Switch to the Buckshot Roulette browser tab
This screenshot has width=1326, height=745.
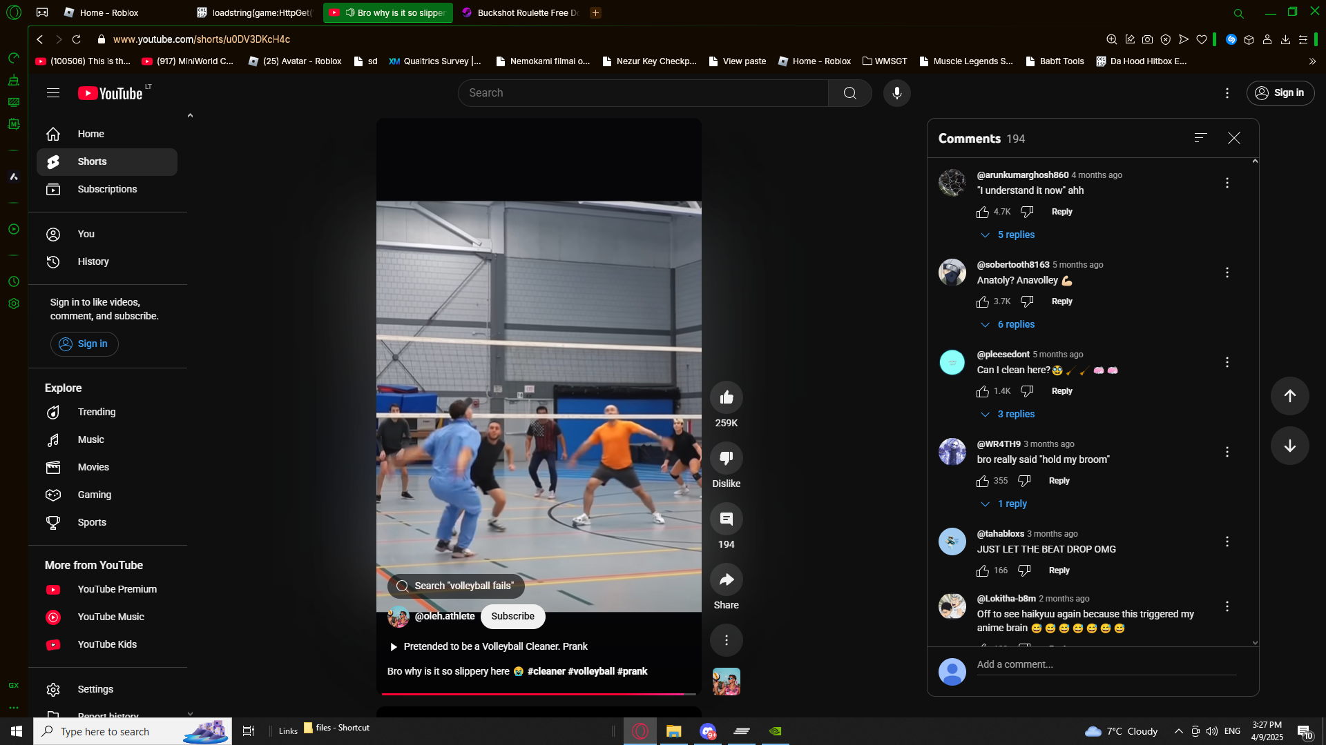point(521,12)
